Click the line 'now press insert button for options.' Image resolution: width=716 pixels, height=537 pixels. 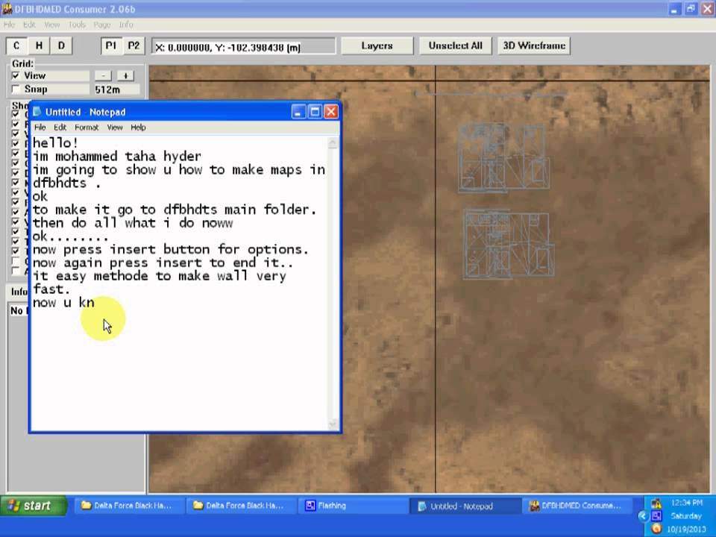(171, 249)
